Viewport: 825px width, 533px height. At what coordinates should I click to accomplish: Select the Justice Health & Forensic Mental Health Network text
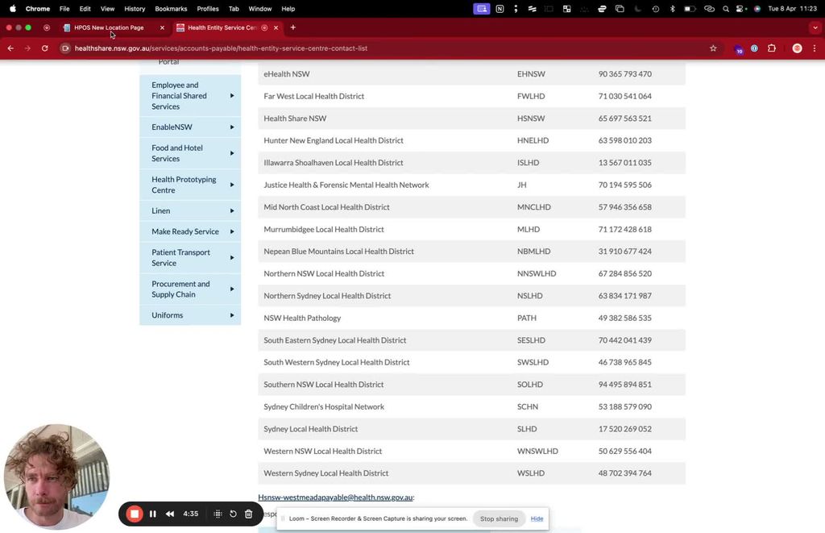pos(346,185)
